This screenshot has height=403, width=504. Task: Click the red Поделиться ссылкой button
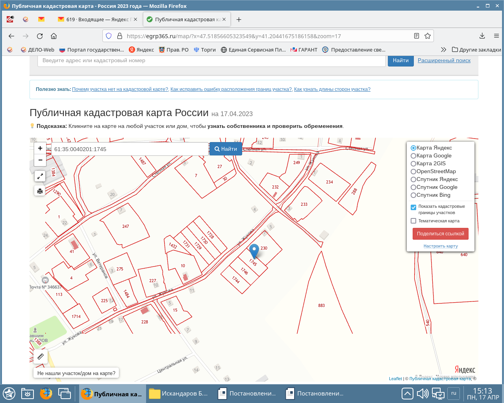(440, 234)
